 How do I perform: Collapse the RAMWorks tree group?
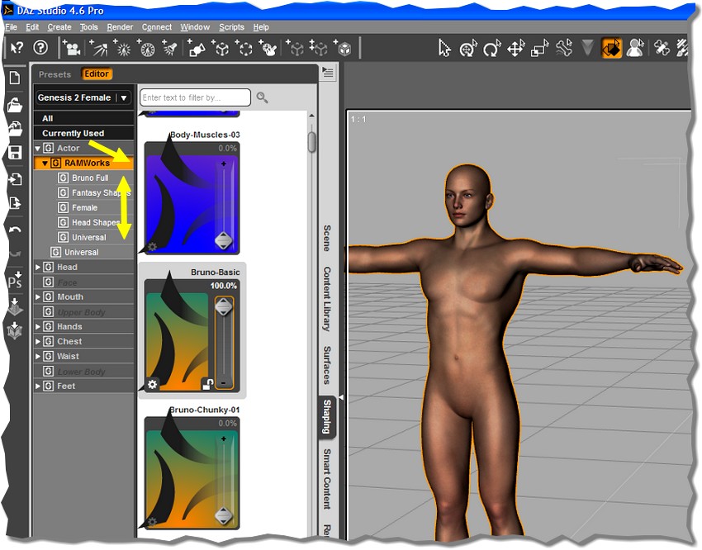coord(45,164)
